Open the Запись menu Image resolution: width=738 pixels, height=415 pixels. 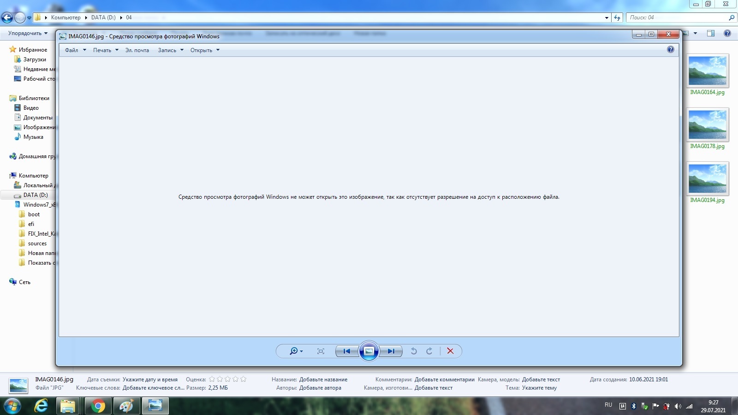[171, 50]
